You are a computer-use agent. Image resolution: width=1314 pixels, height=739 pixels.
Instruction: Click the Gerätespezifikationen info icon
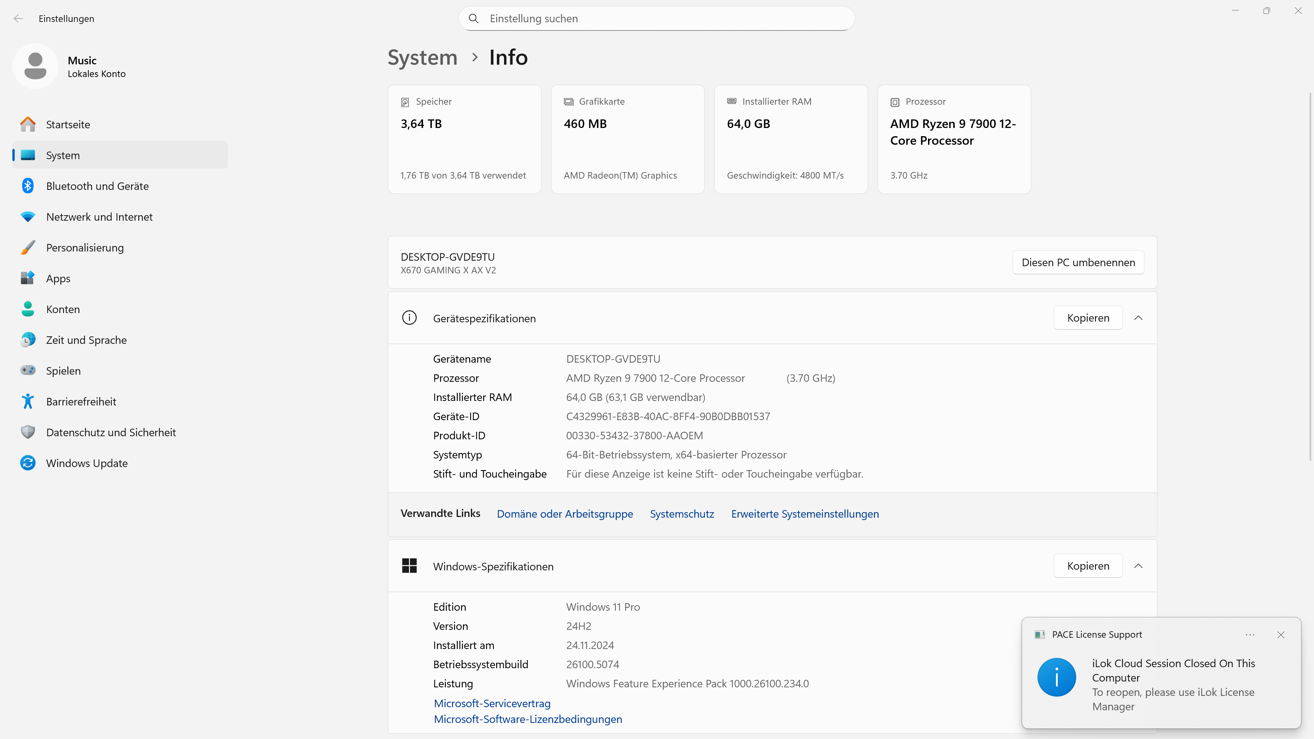click(409, 318)
